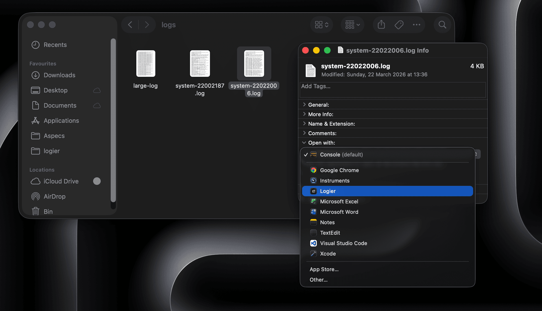This screenshot has width=542, height=311.
Task: Expand the Name & Extension section
Action: (304, 124)
